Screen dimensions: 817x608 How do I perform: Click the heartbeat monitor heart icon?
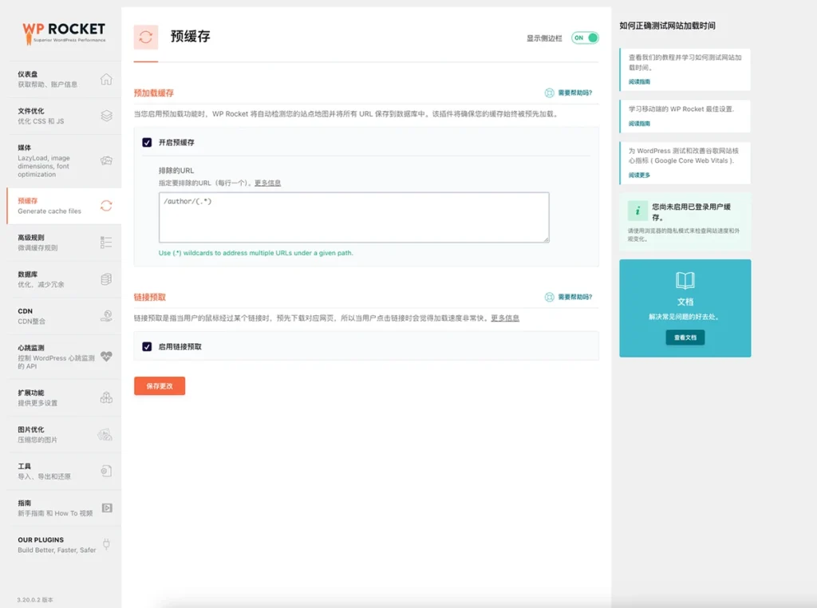click(106, 357)
